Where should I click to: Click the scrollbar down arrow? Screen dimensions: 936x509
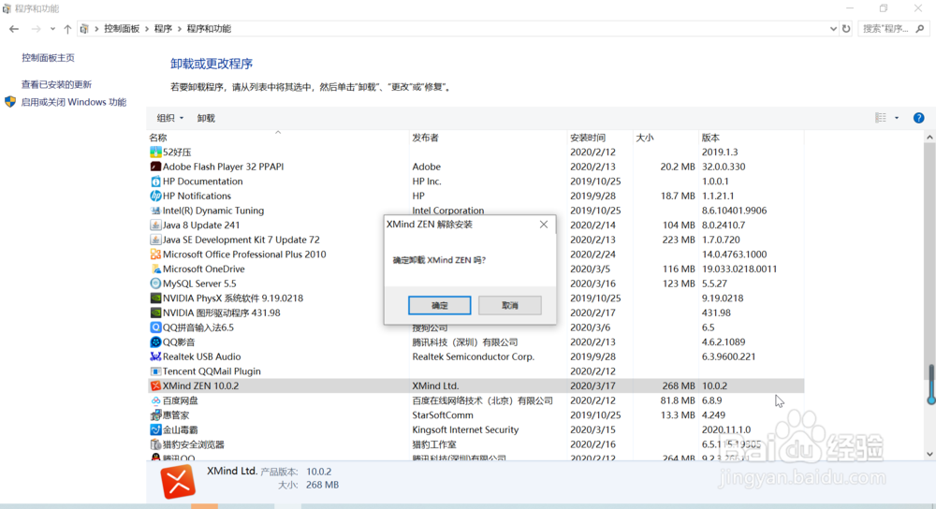929,454
